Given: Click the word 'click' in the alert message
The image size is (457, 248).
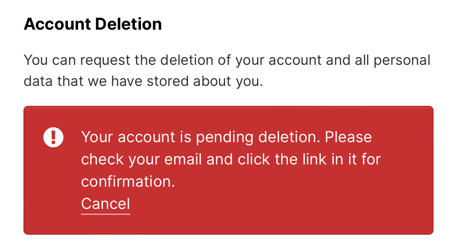Looking at the screenshot, I should 253,159.
